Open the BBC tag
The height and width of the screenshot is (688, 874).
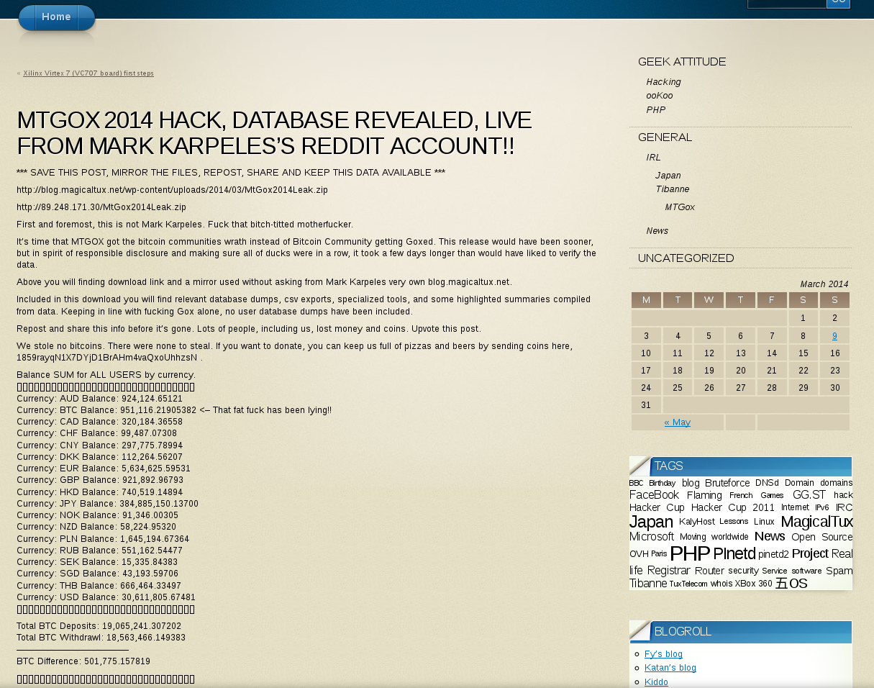coord(636,483)
